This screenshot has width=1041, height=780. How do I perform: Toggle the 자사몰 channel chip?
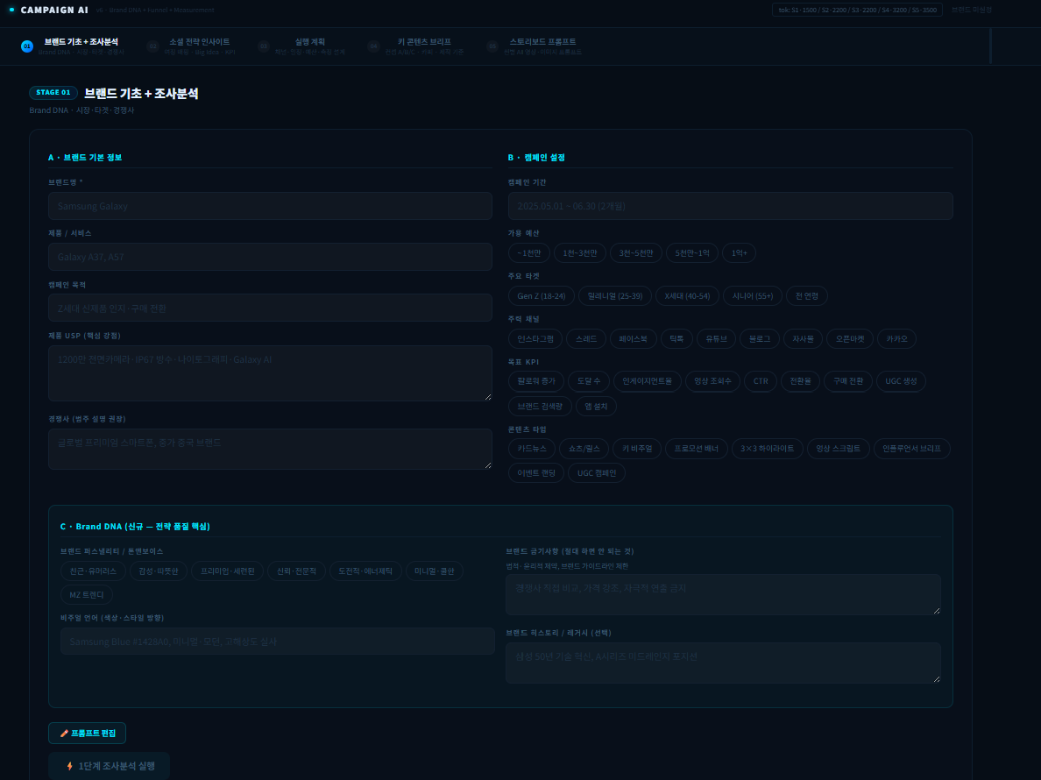[x=803, y=338]
